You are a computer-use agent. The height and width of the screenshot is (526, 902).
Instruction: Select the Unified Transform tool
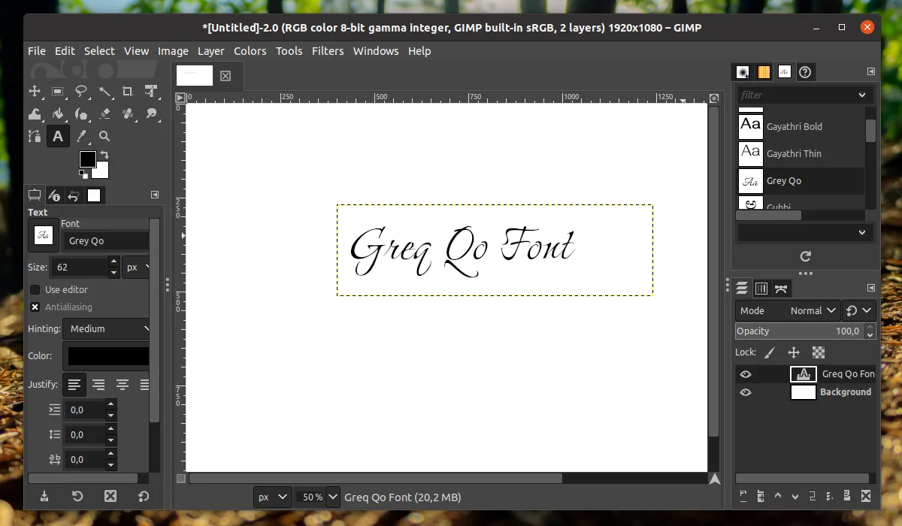click(151, 91)
